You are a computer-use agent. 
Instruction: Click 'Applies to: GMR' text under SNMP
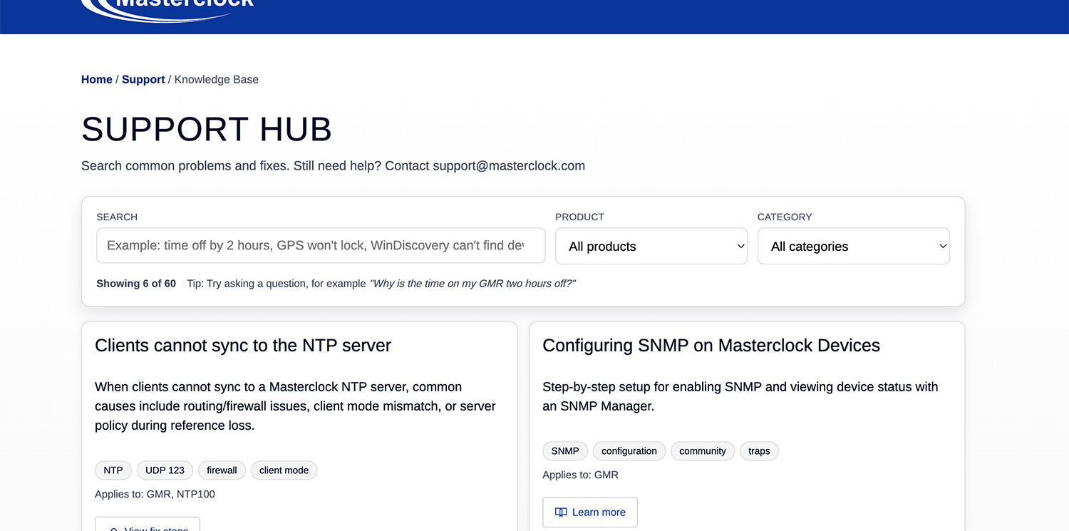point(580,475)
